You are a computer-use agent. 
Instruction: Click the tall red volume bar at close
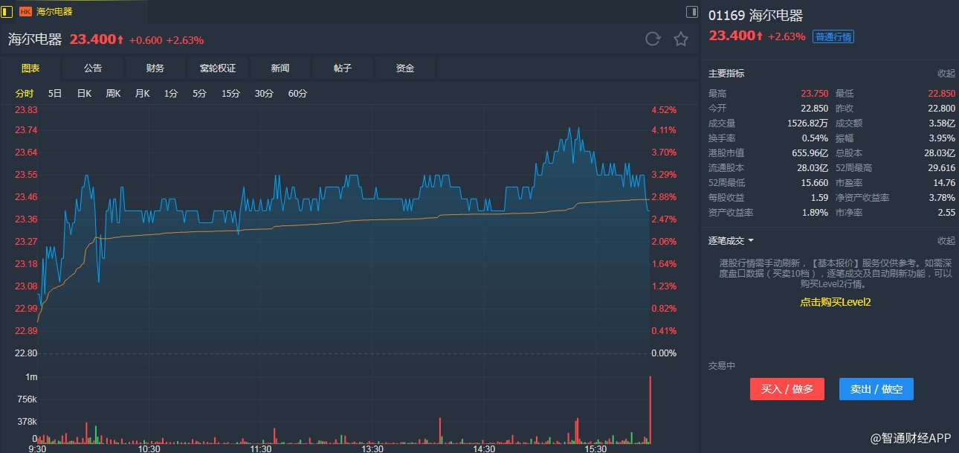tap(650, 409)
